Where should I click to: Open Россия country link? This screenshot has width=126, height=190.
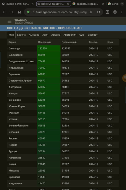[13, 145]
